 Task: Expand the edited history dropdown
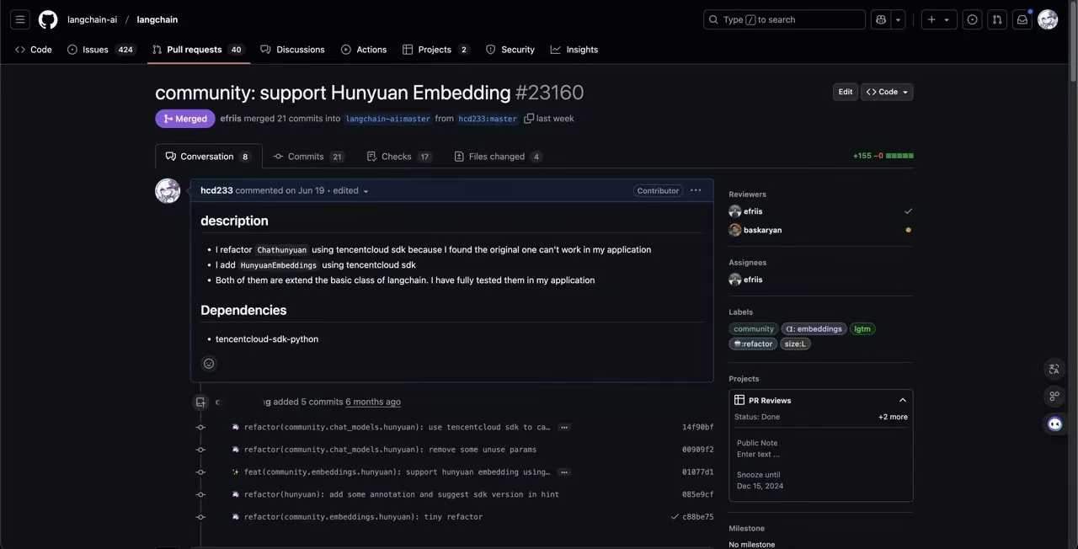pyautogui.click(x=351, y=190)
